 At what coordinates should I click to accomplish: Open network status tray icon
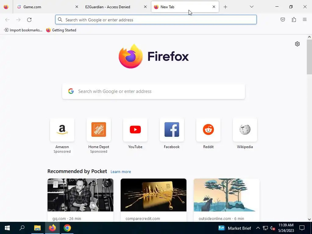click(x=265, y=228)
